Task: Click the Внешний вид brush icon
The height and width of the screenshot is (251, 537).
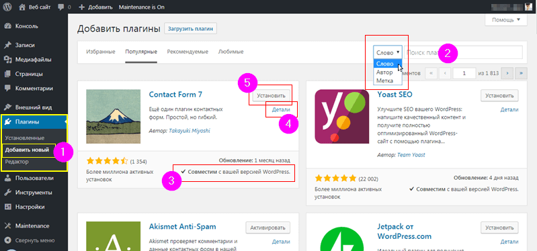Action: tap(8, 107)
